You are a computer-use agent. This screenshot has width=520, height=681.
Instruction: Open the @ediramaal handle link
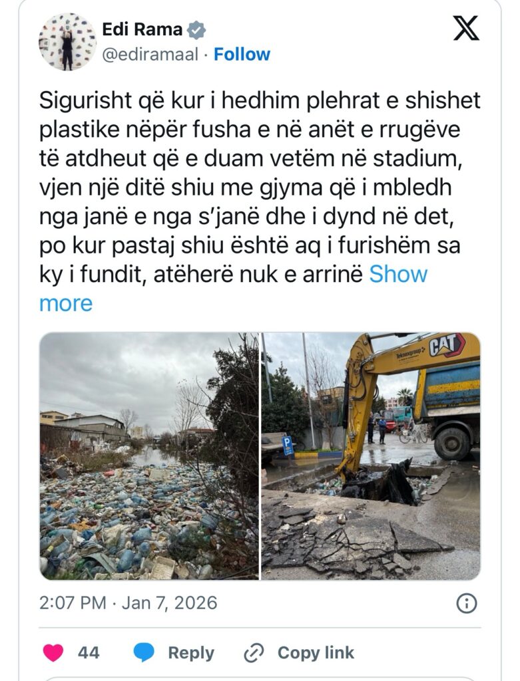tap(150, 55)
